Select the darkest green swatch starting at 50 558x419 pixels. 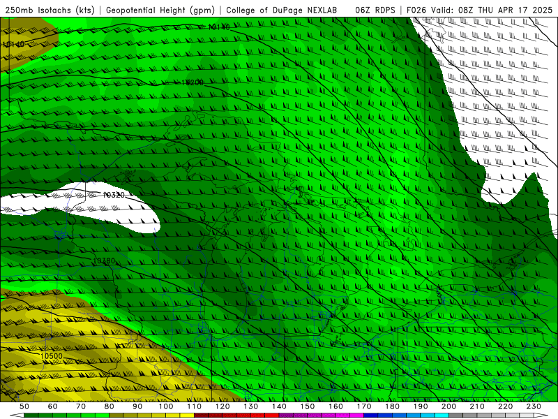[x=31, y=416]
